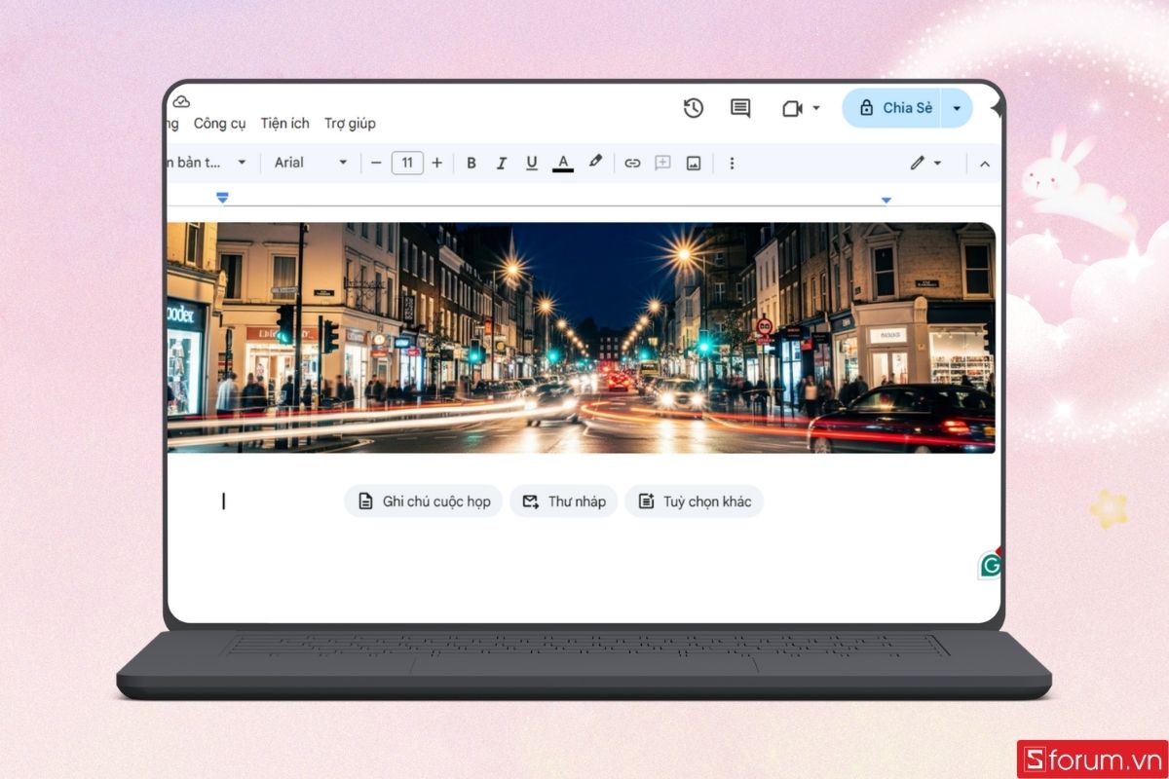This screenshot has width=1169, height=779.
Task: Open the Trợ giúp menu
Action: 350,123
